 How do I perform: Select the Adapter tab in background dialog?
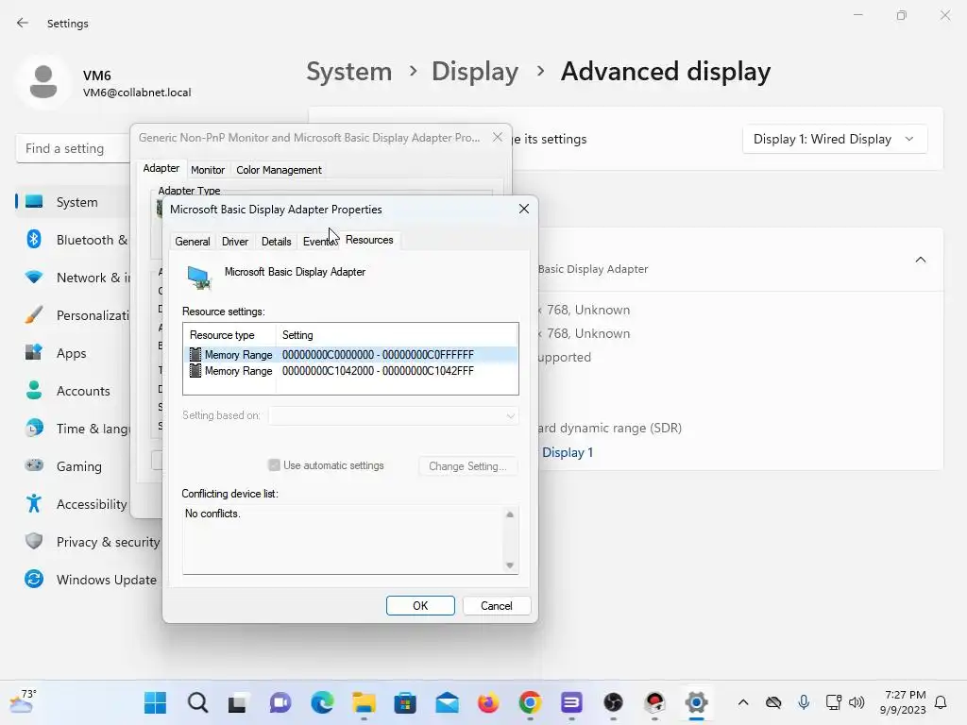(x=161, y=168)
